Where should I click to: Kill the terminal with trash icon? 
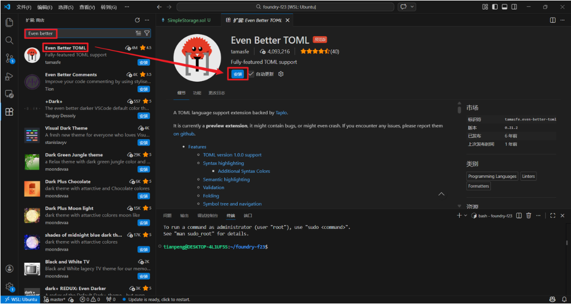coord(529,216)
